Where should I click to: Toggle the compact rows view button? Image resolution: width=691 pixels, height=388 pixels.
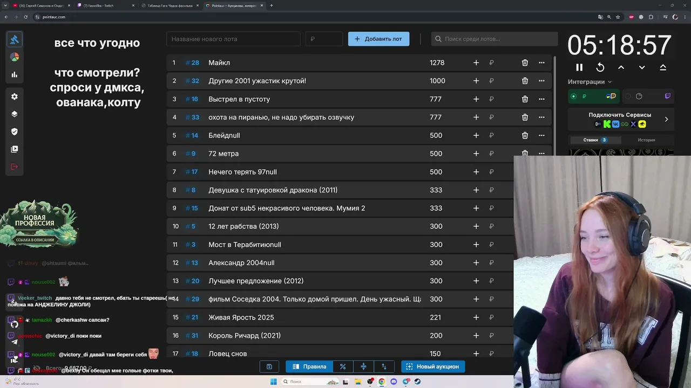click(x=363, y=366)
